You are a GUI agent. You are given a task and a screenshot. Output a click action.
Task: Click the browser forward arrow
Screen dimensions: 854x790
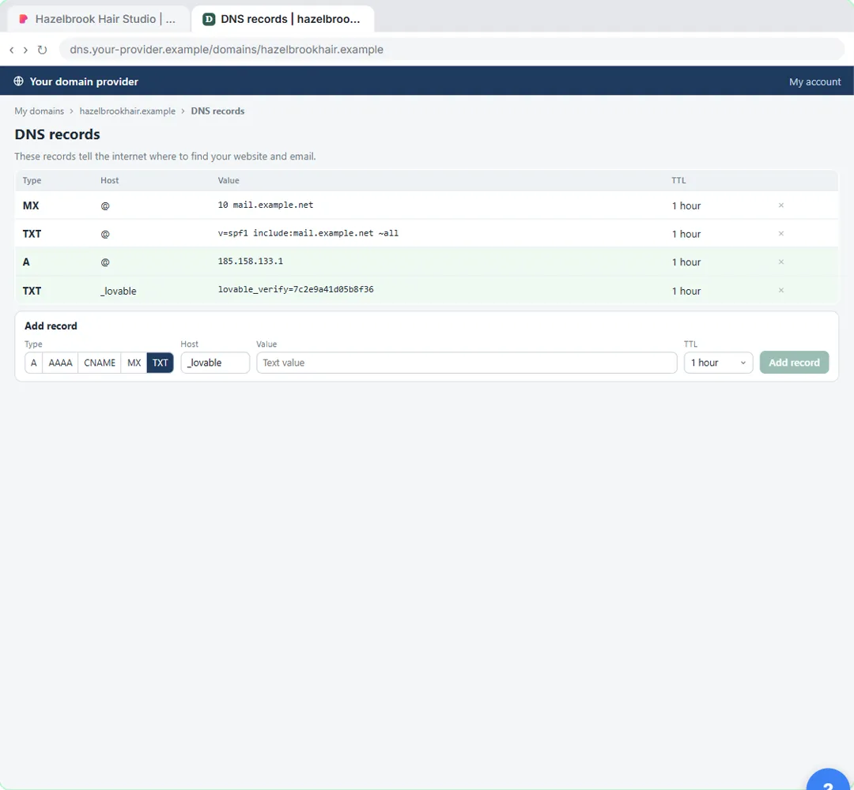(25, 50)
